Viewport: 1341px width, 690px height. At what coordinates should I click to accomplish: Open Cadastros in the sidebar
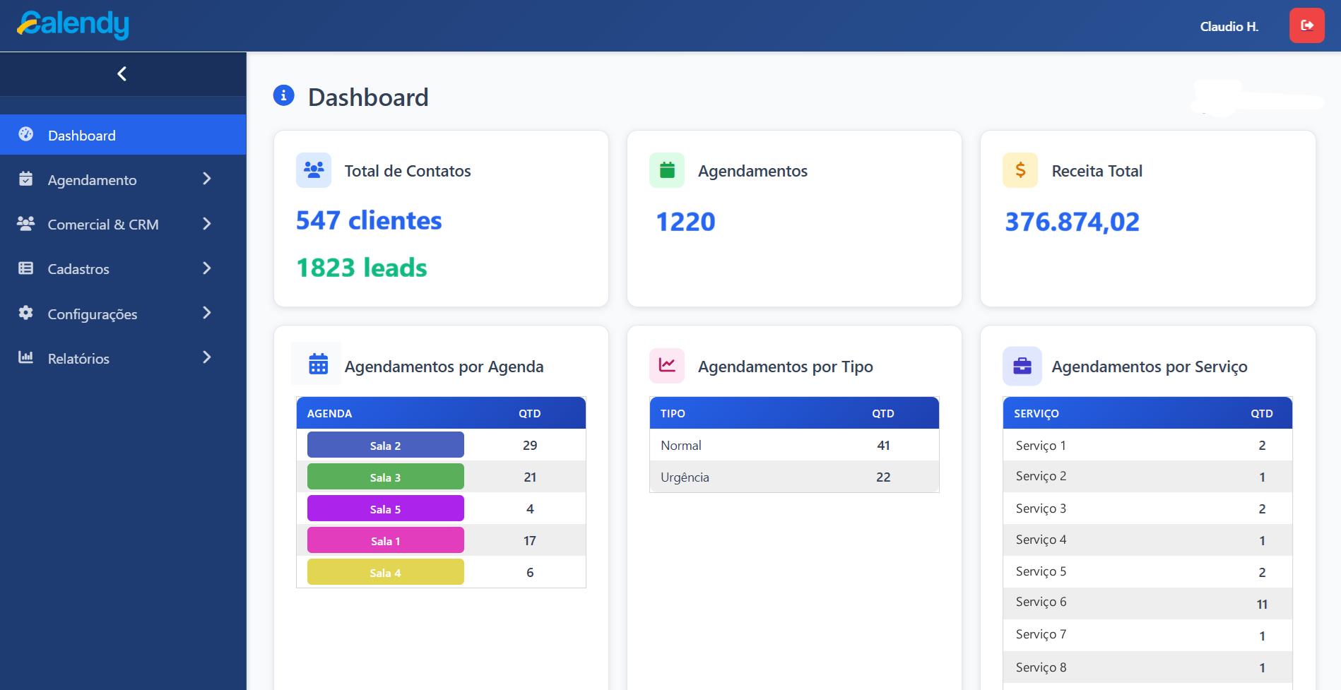click(x=78, y=269)
